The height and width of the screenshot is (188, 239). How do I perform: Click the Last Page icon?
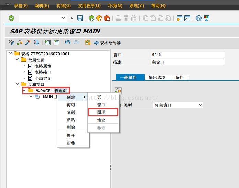tap(168, 18)
